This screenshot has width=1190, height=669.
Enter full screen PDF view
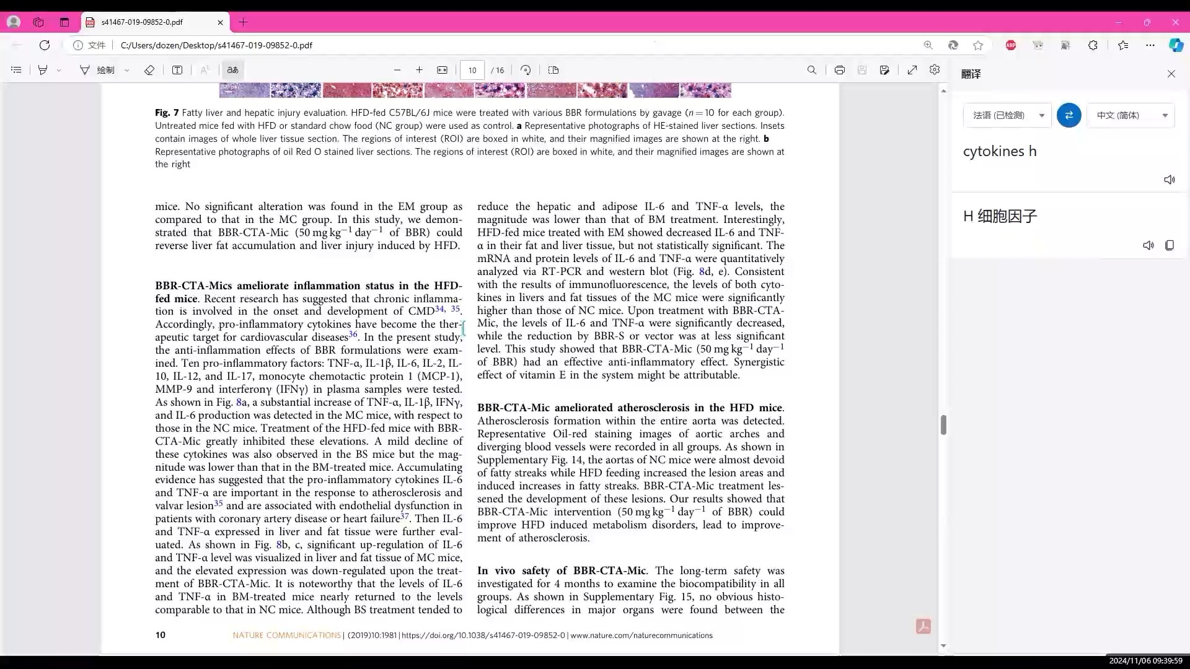[912, 70]
